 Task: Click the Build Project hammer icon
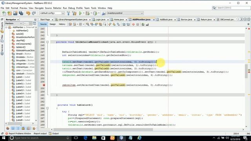[x=69, y=13]
